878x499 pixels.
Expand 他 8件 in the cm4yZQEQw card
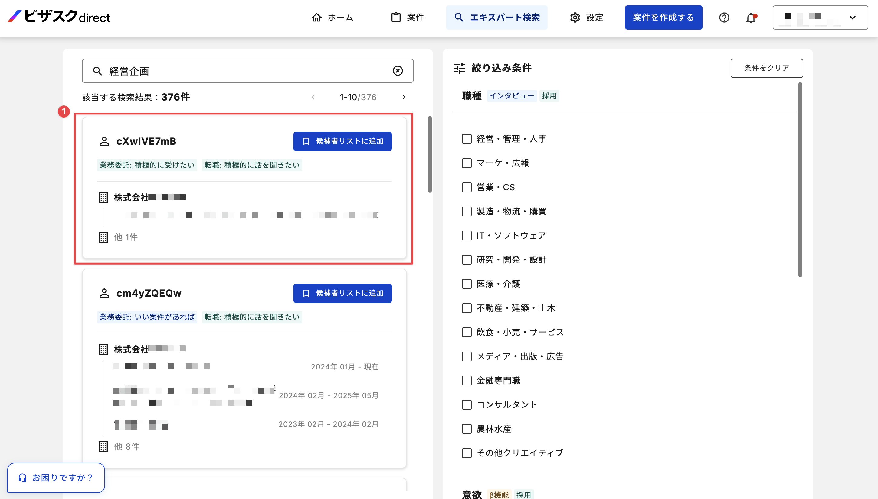pos(127,446)
